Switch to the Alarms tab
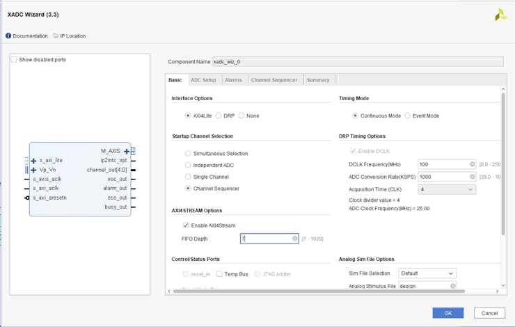Screen dimensions: 515x327 [x=233, y=80]
